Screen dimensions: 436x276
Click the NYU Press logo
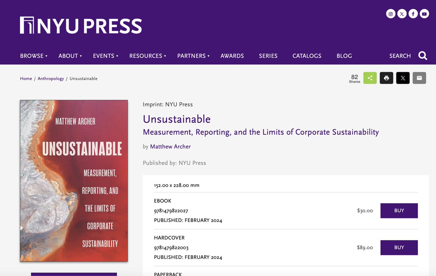click(x=81, y=25)
